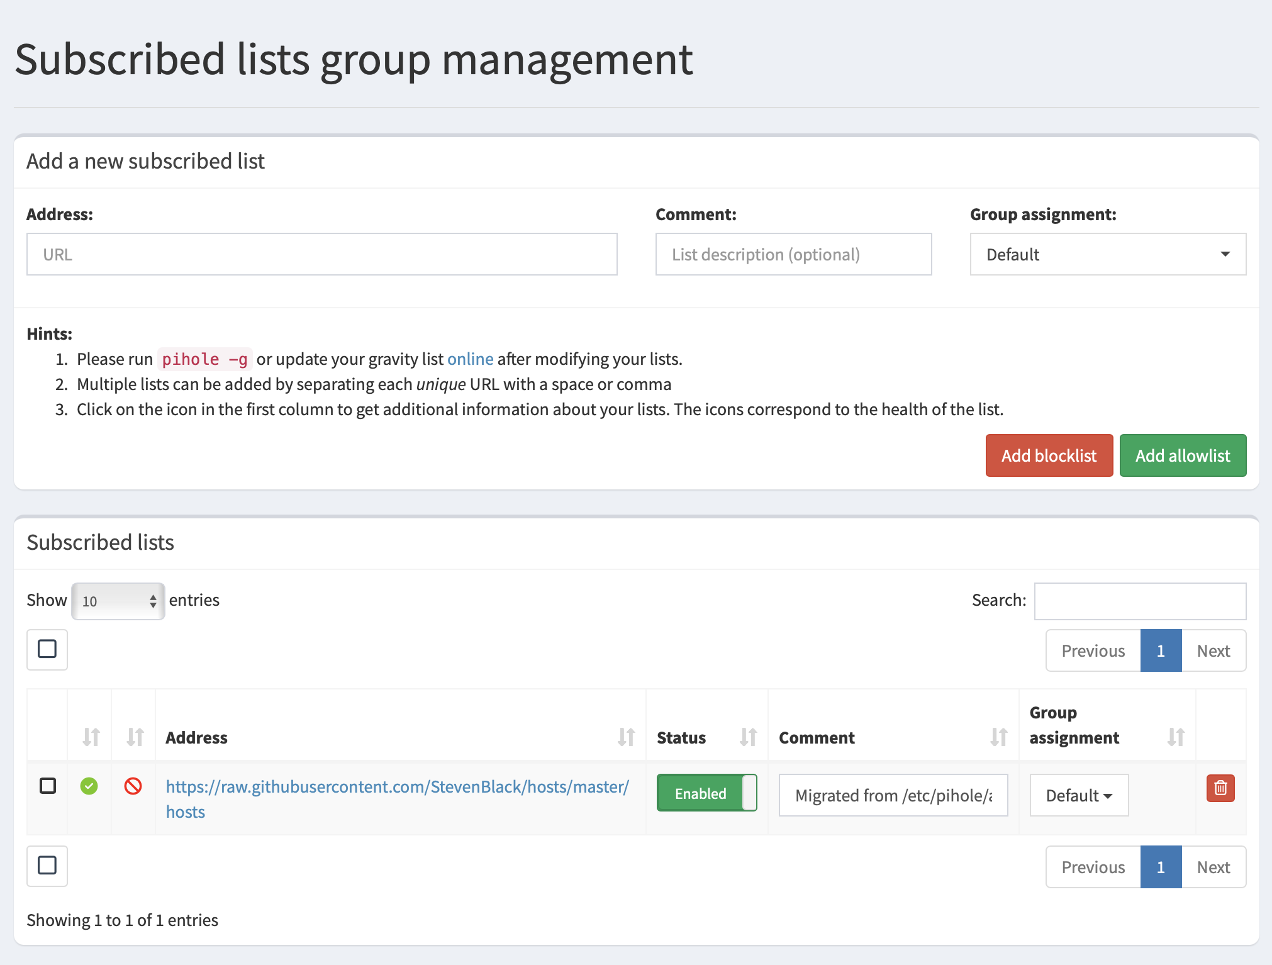Click inside the Search field

1140,601
